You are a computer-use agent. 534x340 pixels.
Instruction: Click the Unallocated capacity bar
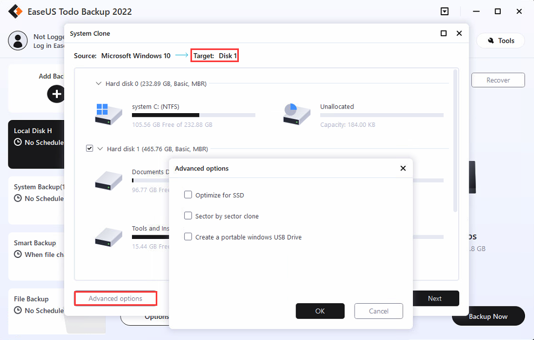tap(382, 115)
